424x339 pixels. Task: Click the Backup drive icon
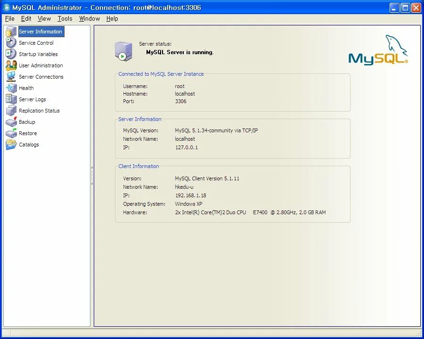11,122
